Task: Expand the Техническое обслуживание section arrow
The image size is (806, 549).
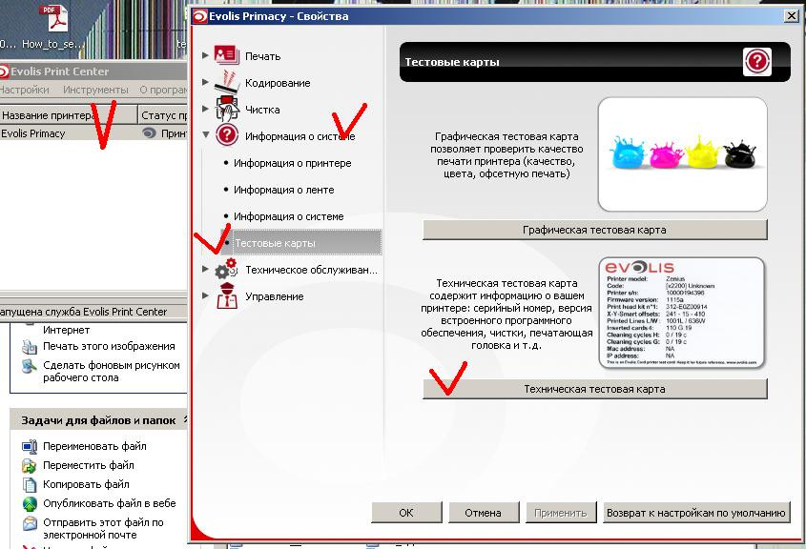Action: 205,269
